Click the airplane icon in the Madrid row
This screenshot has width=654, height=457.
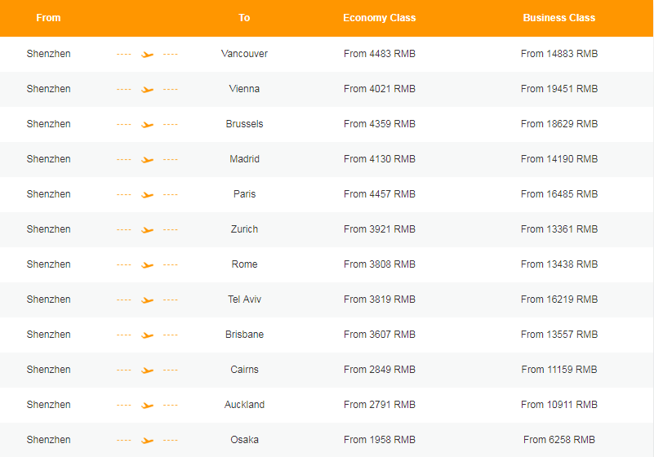(x=147, y=160)
